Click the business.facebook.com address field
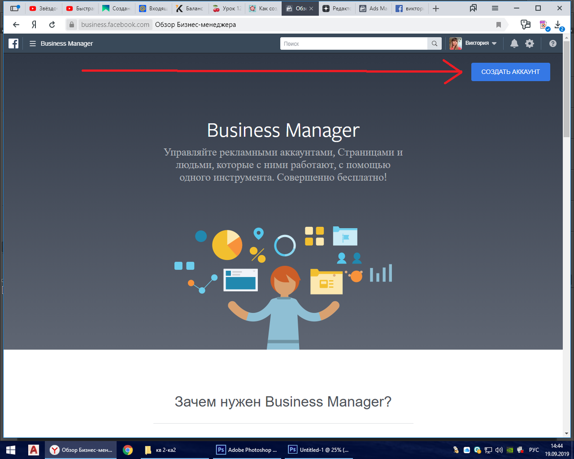The image size is (574, 459). coord(115,24)
